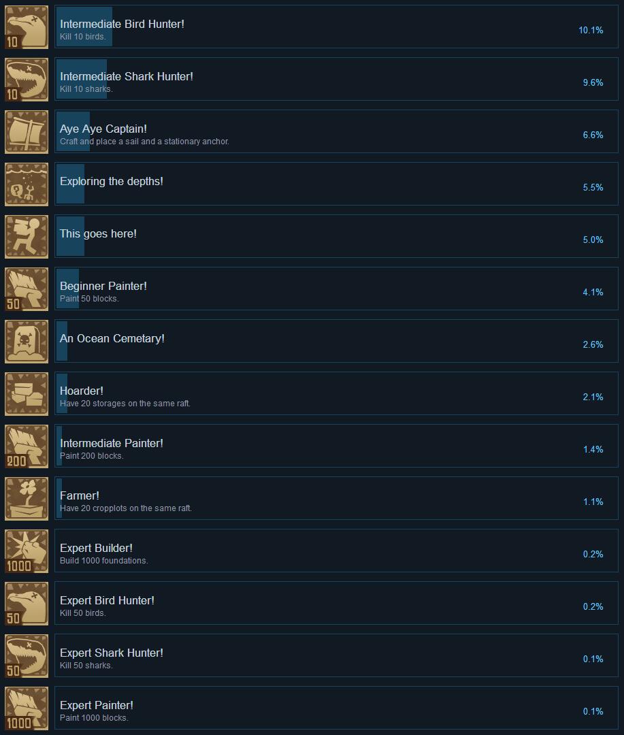Screen dimensions: 624x735
Task: Click the This goes here! icon
Action: (x=27, y=238)
